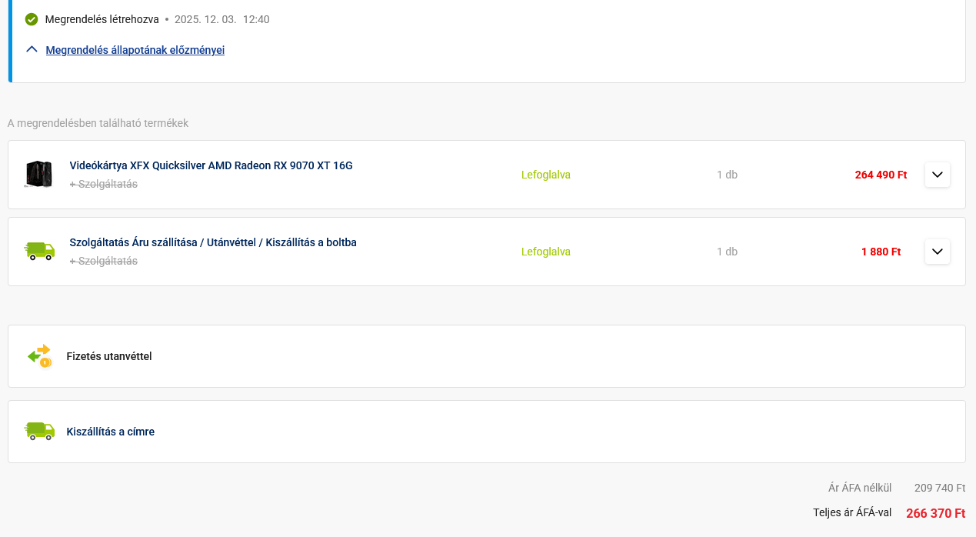Open the Megrendelés állapotának előzményei link
The height and width of the screenshot is (537, 976).
[135, 50]
